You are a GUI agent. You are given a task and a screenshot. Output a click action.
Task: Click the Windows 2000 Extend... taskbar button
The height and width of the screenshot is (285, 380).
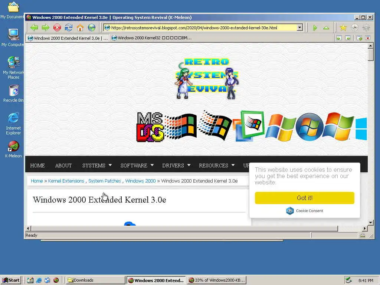pyautogui.click(x=156, y=280)
